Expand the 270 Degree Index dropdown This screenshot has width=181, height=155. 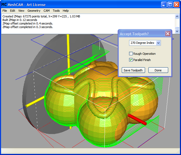click(158, 43)
